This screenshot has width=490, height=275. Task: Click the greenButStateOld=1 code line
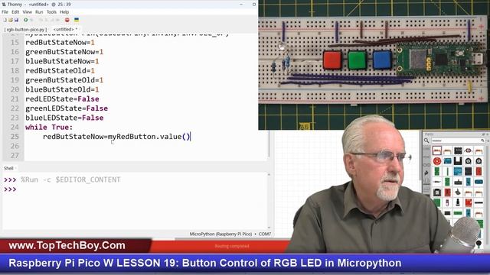pos(64,80)
